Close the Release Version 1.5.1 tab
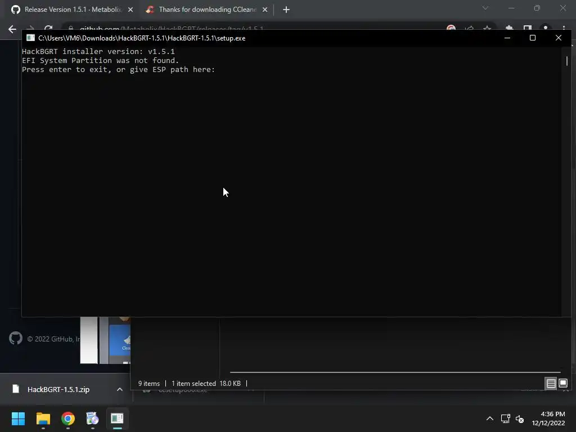Image resolution: width=576 pixels, height=432 pixels. point(130,10)
